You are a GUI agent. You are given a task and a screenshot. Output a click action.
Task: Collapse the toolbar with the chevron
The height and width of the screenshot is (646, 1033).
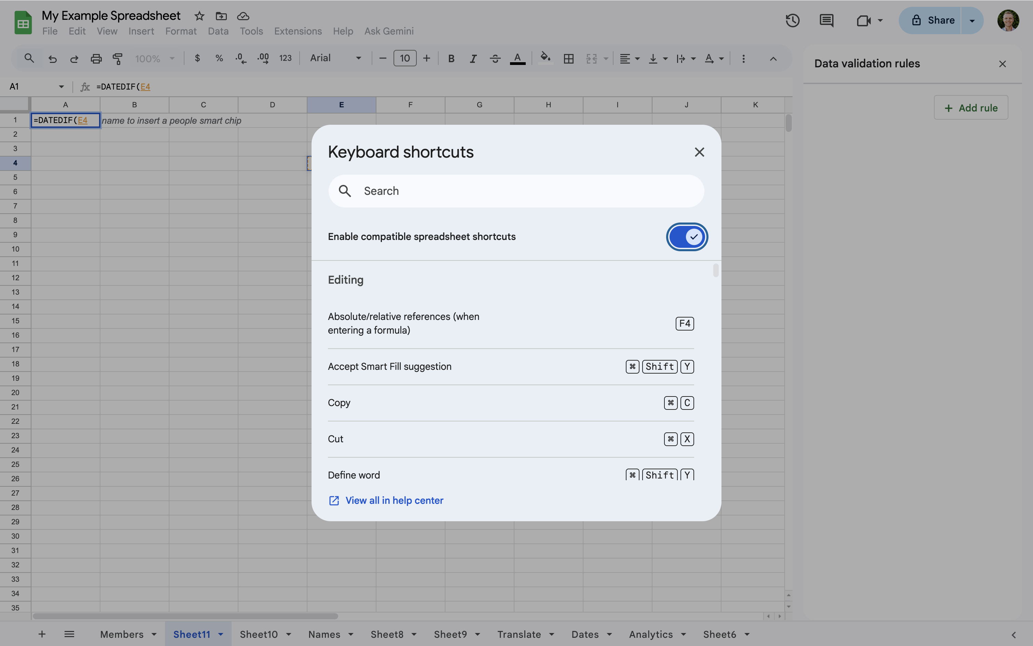coord(773,58)
